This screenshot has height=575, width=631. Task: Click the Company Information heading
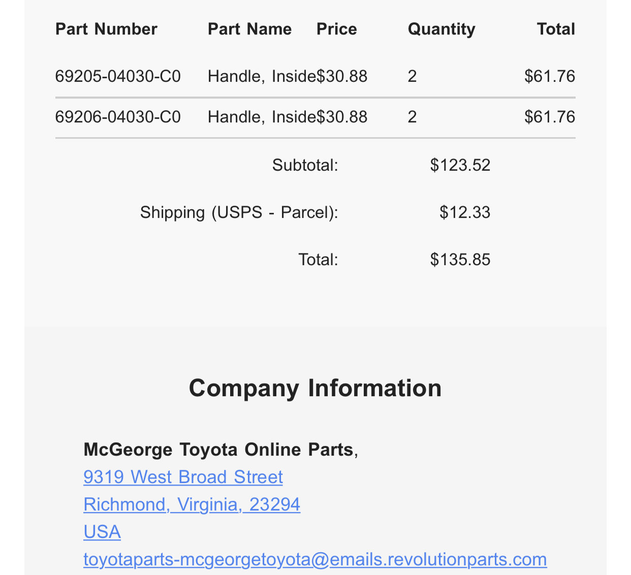pyautogui.click(x=315, y=388)
